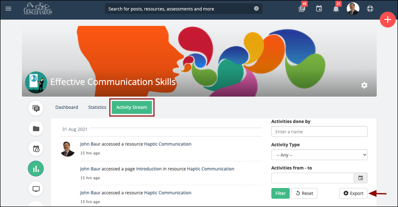Open notifications bell with 21 badge

pyautogui.click(x=336, y=9)
